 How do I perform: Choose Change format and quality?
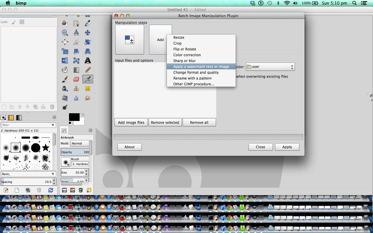tap(201, 72)
